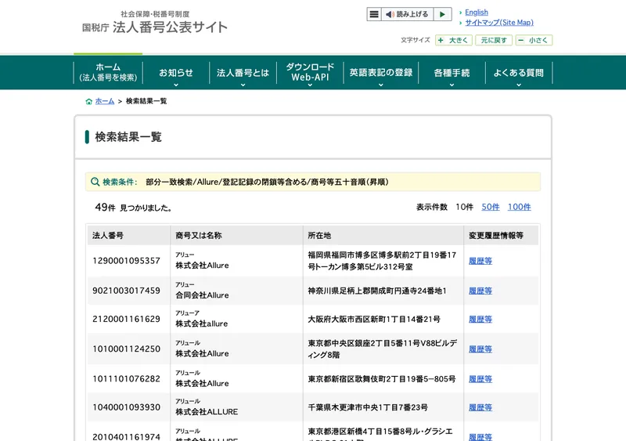
Task: Open 履歴等 for 2120001161629
Action: tap(480, 319)
